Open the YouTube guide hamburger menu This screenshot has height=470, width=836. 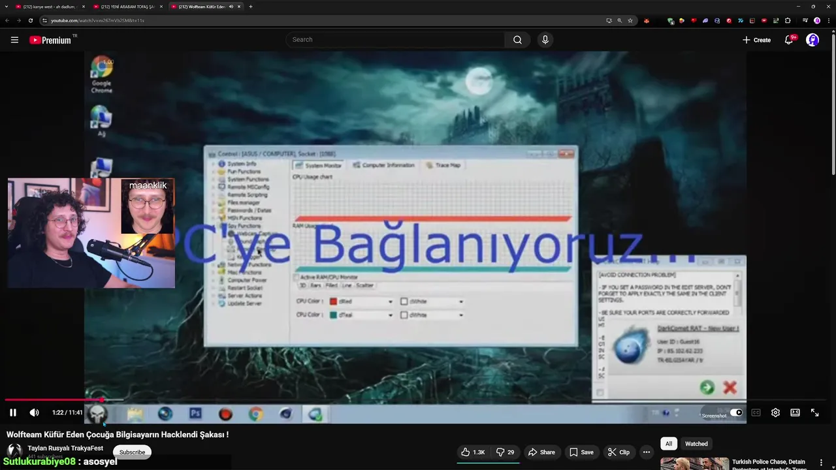(x=14, y=40)
